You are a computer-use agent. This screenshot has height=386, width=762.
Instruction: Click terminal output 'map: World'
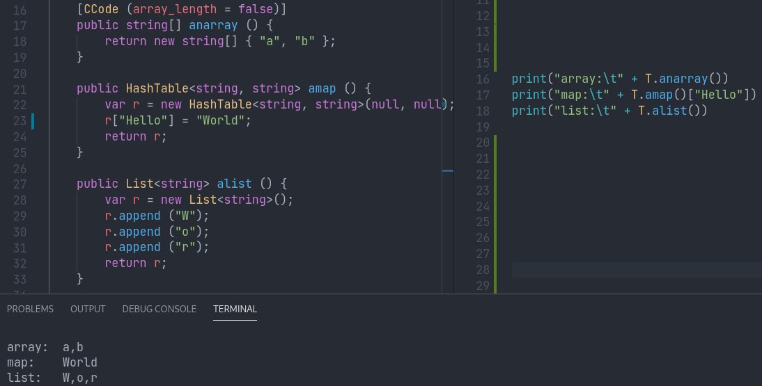point(52,362)
